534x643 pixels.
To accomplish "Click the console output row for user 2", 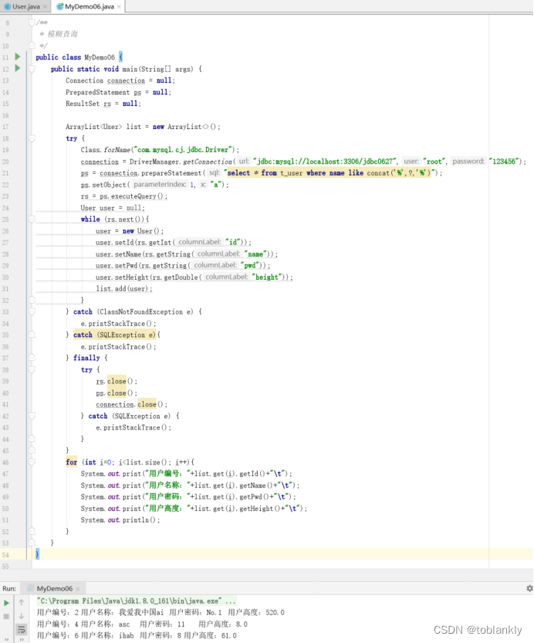I will (x=161, y=612).
